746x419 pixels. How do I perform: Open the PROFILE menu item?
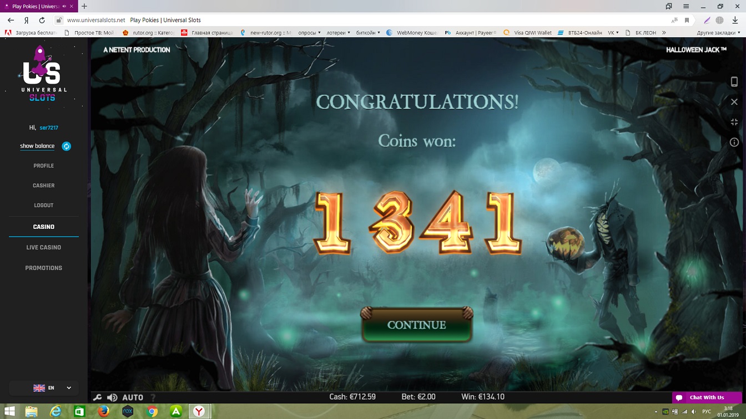pyautogui.click(x=44, y=166)
